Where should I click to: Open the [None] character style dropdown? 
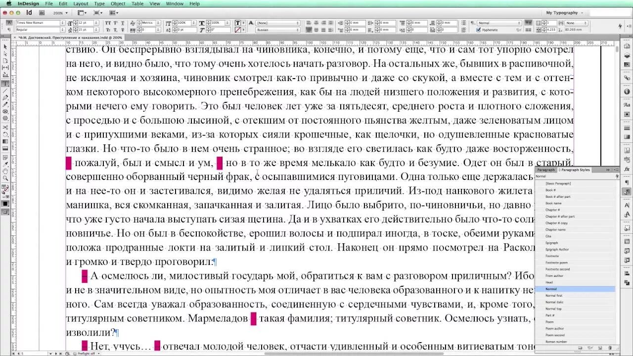[278, 23]
